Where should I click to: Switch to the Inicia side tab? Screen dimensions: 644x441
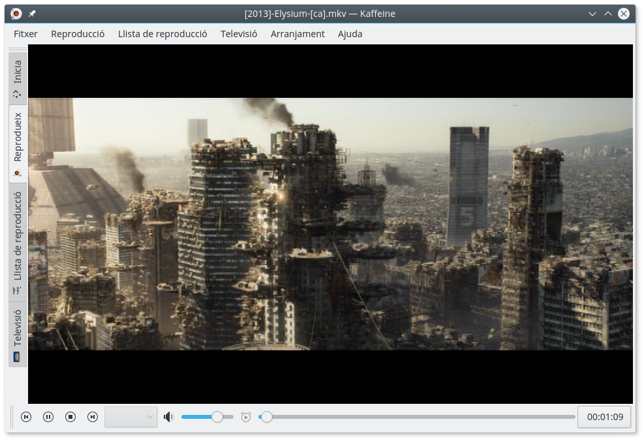[x=18, y=78]
